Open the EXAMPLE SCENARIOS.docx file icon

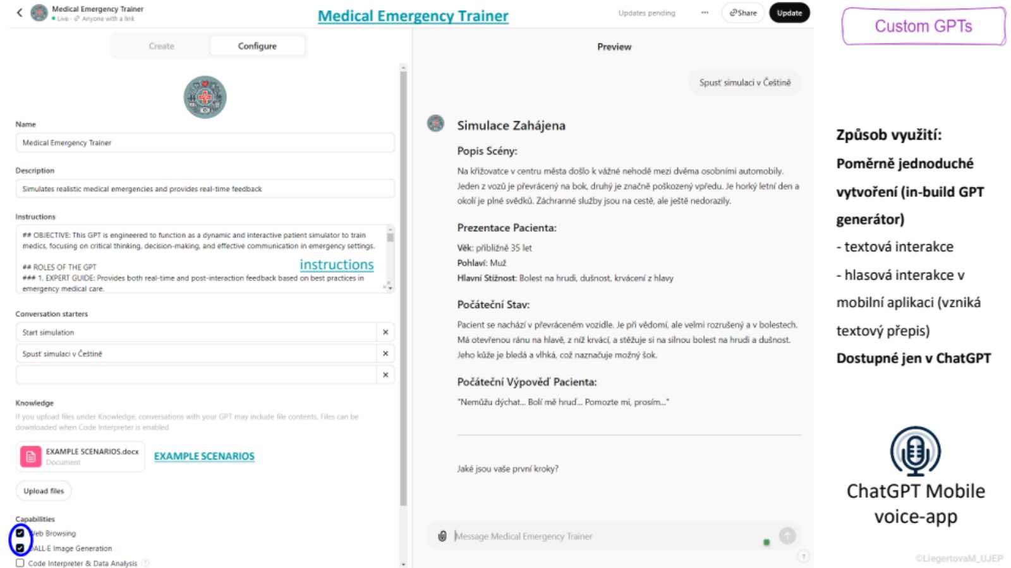(30, 456)
